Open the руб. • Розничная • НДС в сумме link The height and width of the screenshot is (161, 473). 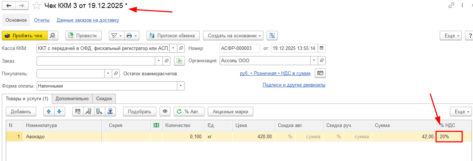275,73
